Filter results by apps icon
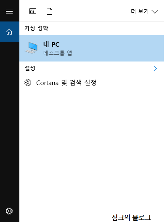Screen dimensions: 165x222 click(33, 11)
